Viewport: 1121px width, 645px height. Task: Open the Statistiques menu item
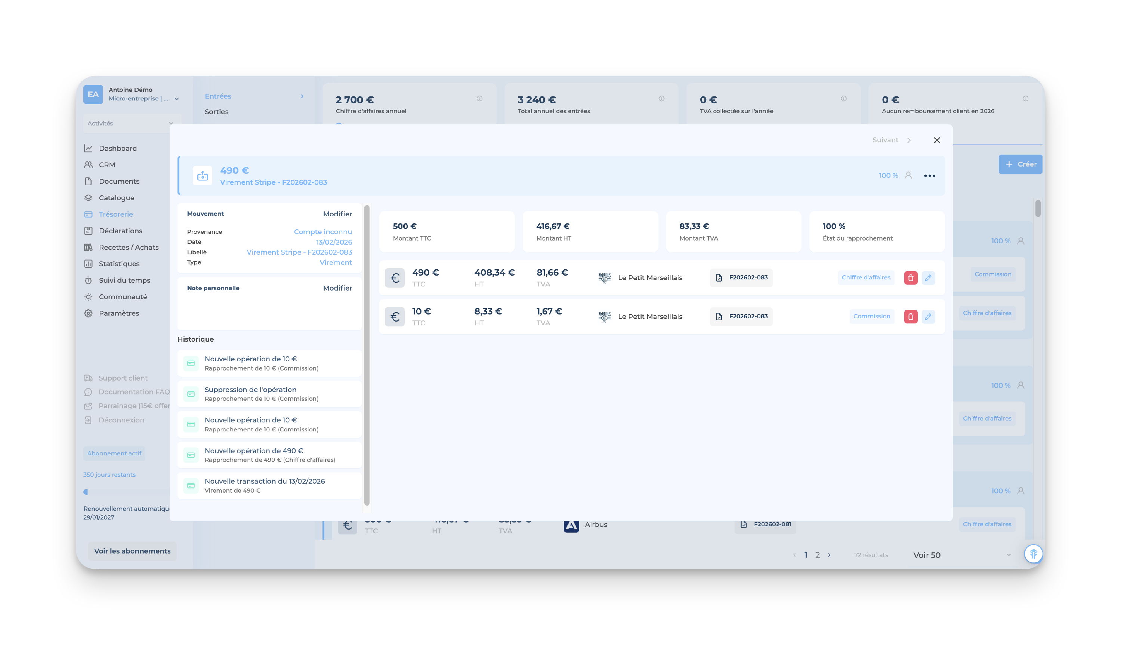[x=119, y=264]
